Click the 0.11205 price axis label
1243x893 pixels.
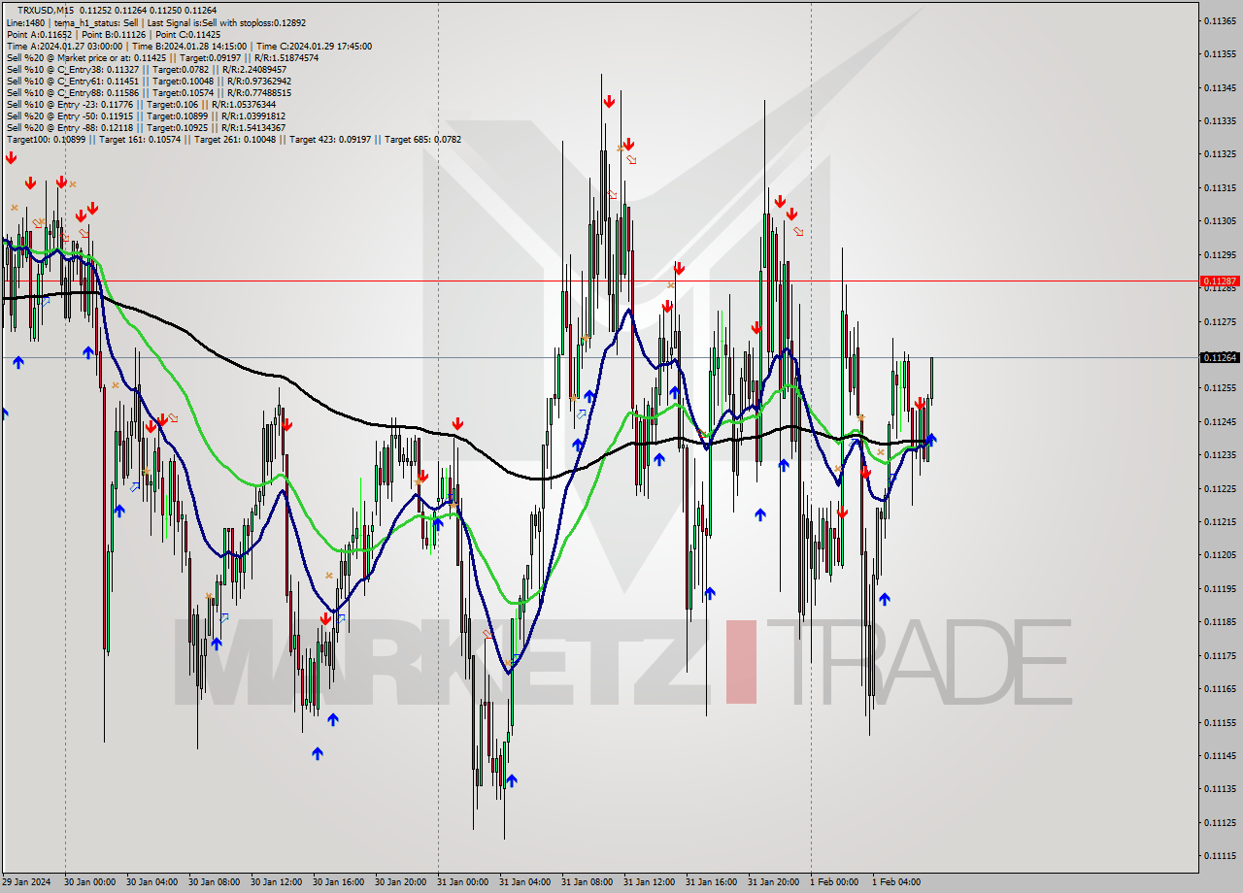pyautogui.click(x=1220, y=554)
